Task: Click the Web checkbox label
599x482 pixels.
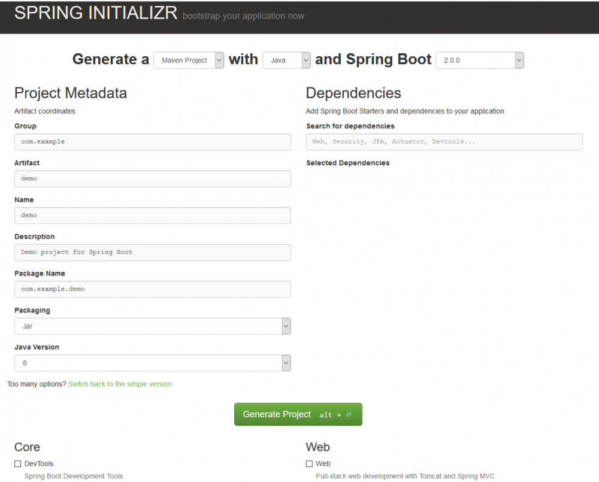Action: pos(323,464)
